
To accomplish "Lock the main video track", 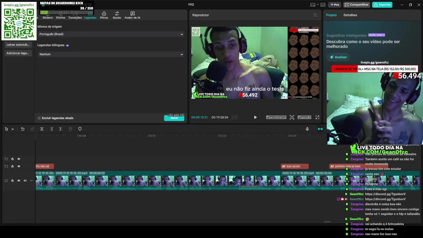I will 12,180.
